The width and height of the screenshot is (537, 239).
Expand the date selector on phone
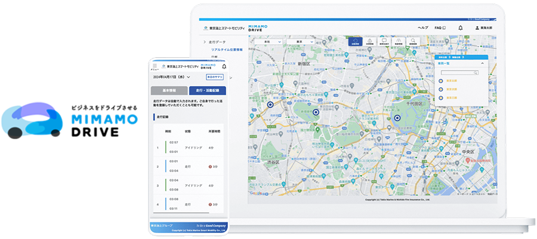[x=189, y=77]
